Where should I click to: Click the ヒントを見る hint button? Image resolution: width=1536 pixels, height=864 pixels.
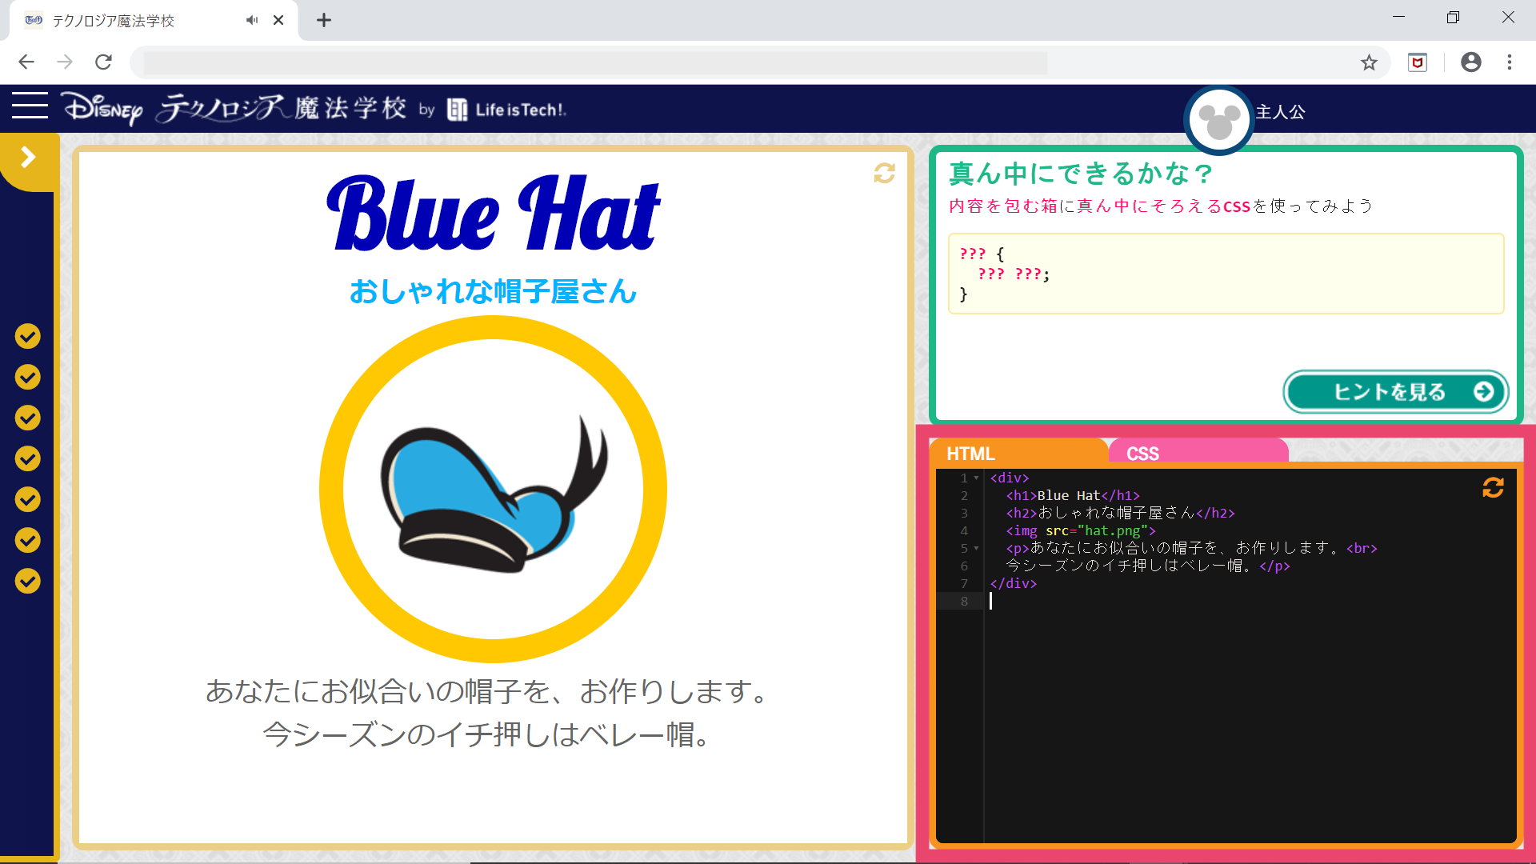[x=1396, y=392]
